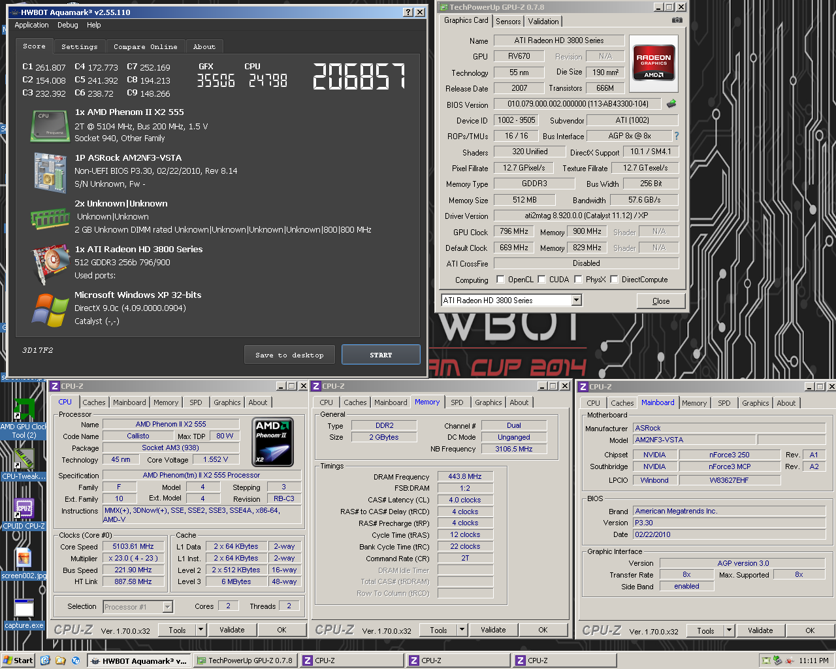Toggle the DirectCompute checkbox
The height and width of the screenshot is (669, 836).
[x=614, y=280]
